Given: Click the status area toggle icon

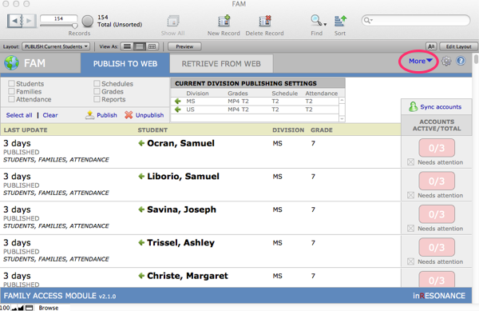Looking at the screenshot, I should click(x=29, y=308).
